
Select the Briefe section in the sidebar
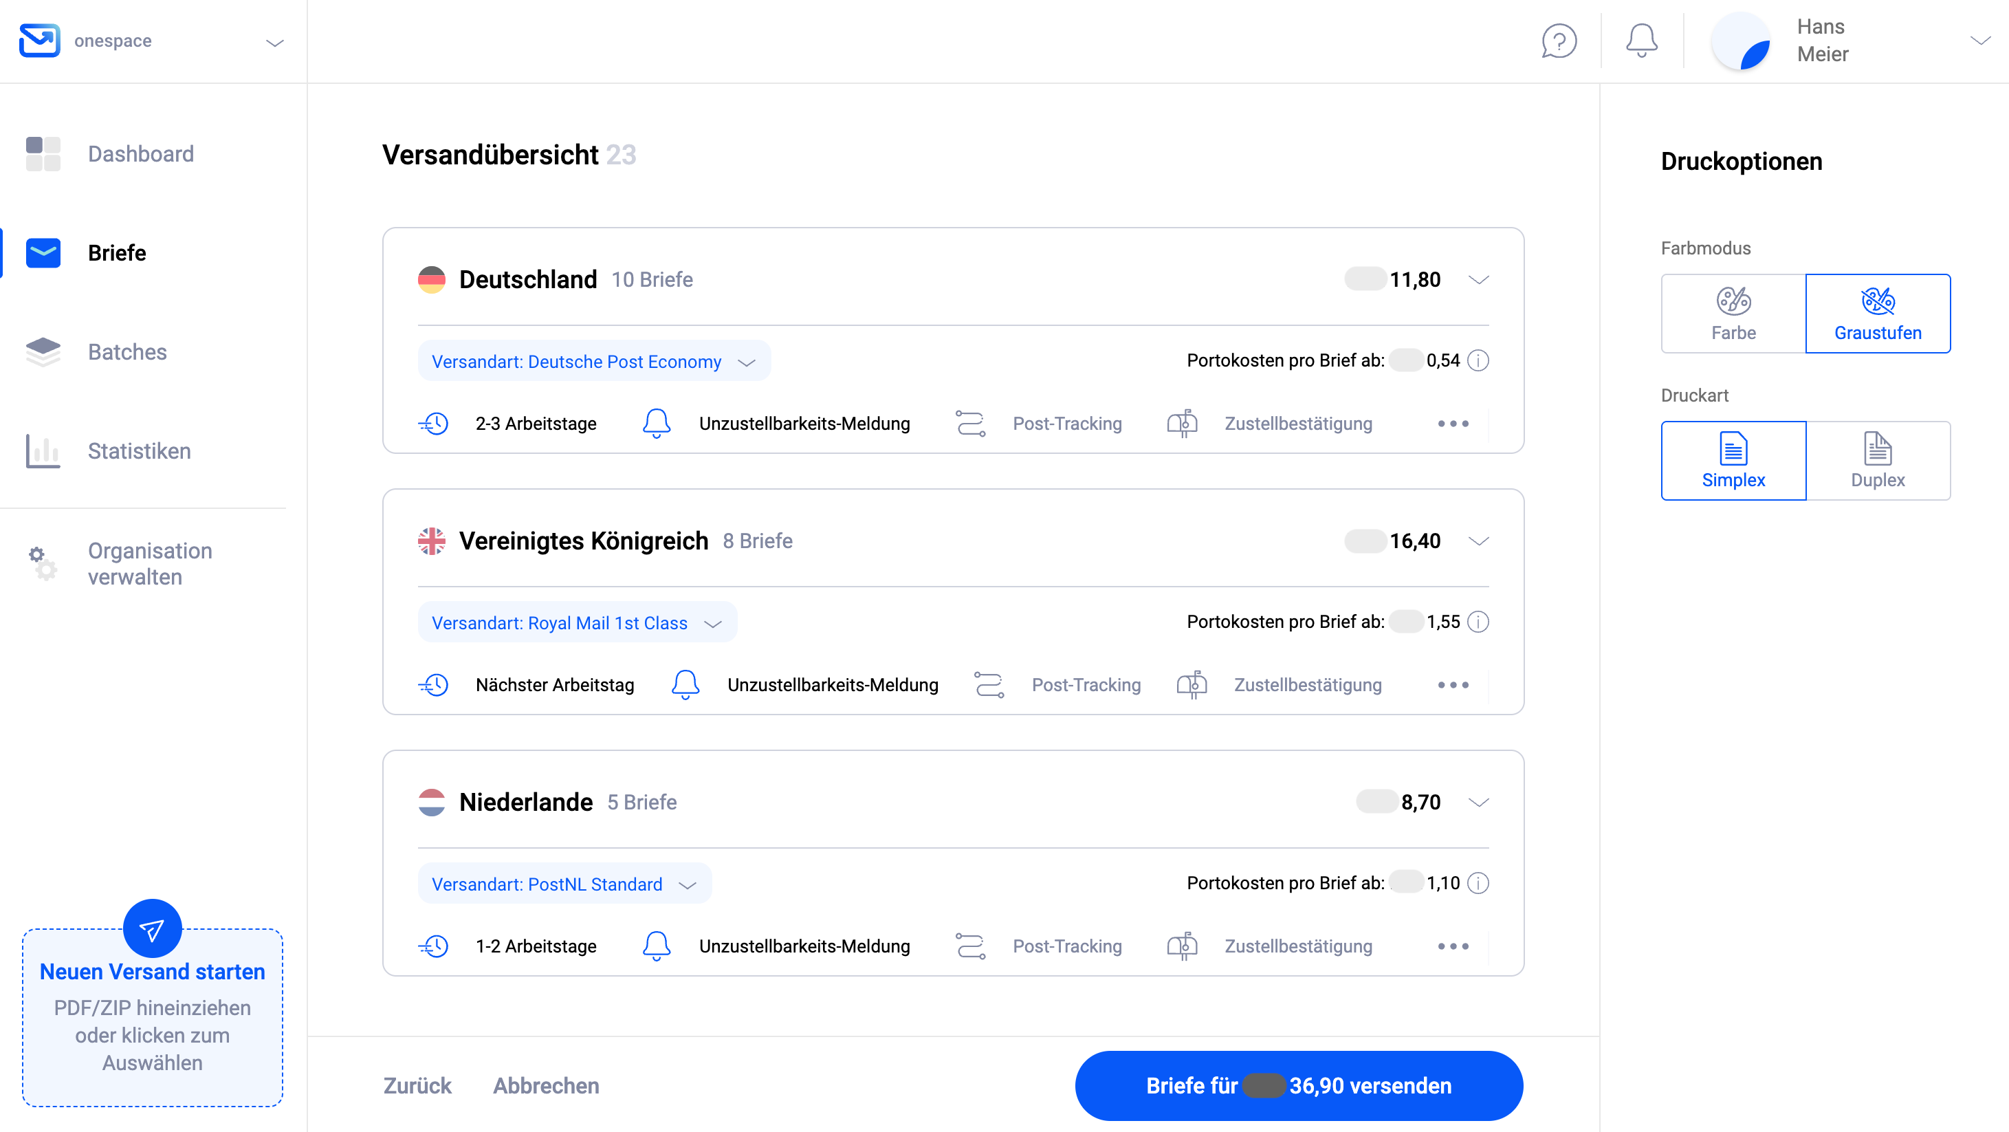pyautogui.click(x=117, y=253)
